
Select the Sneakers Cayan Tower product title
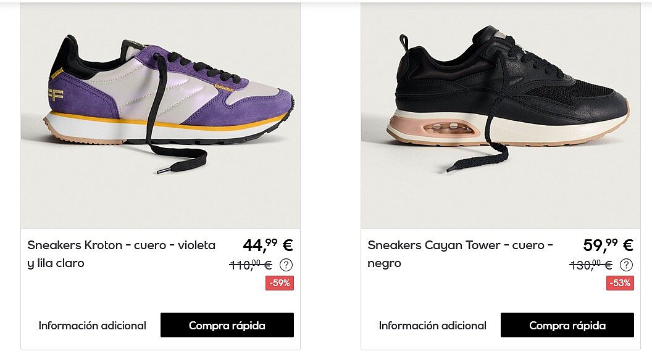coord(461,254)
